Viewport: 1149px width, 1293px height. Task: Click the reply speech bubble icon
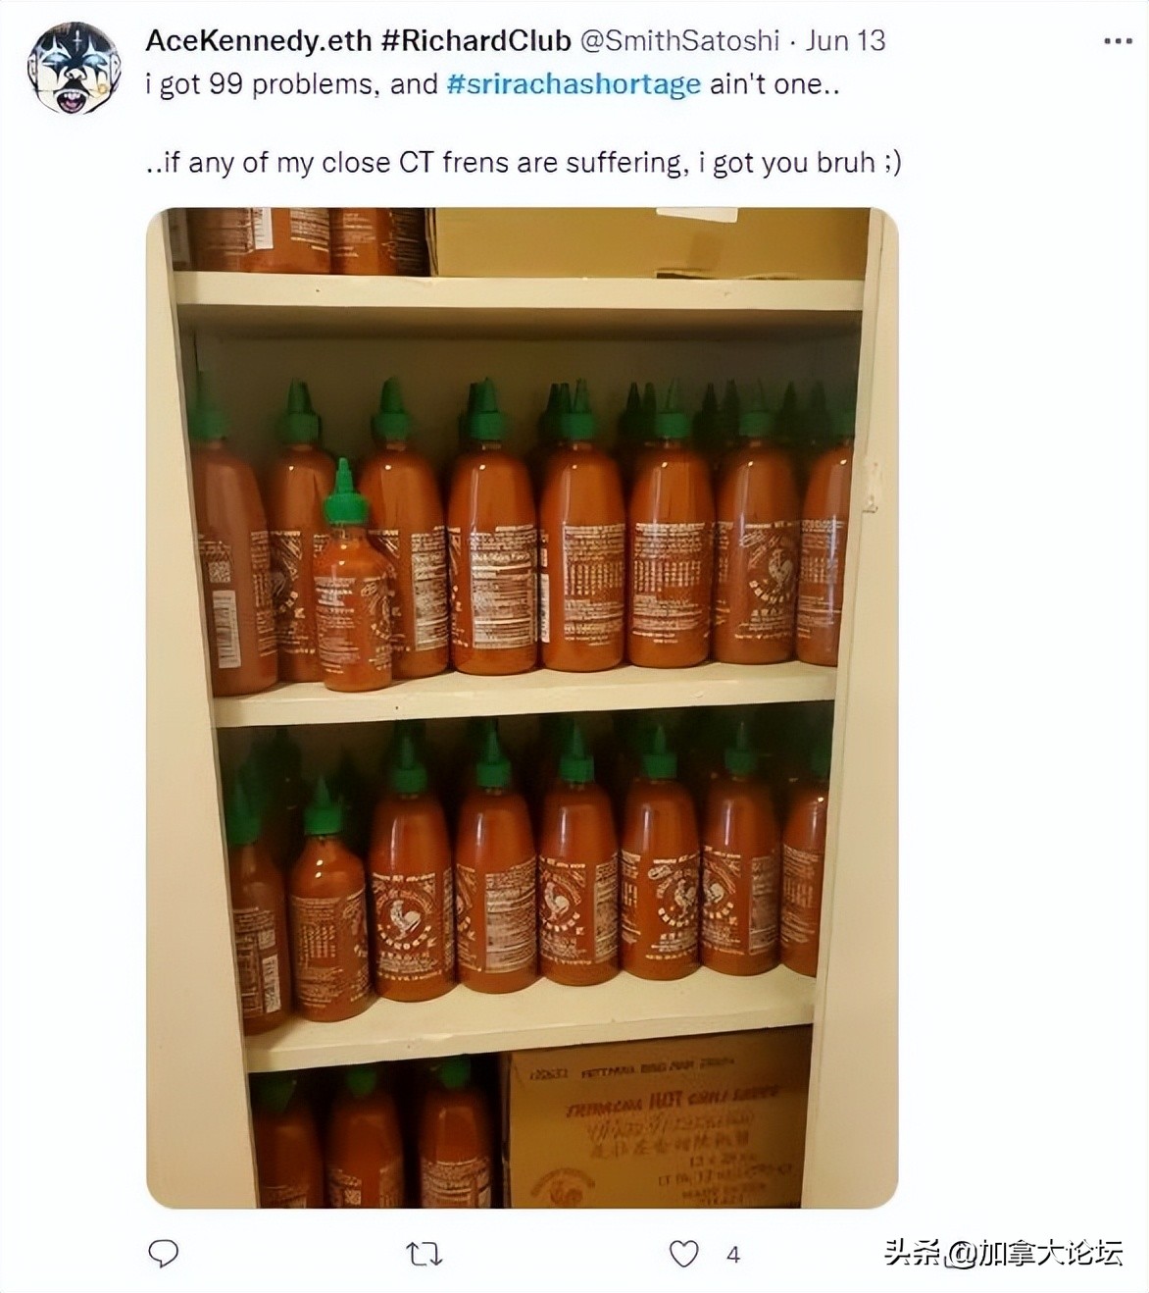pyautogui.click(x=163, y=1253)
